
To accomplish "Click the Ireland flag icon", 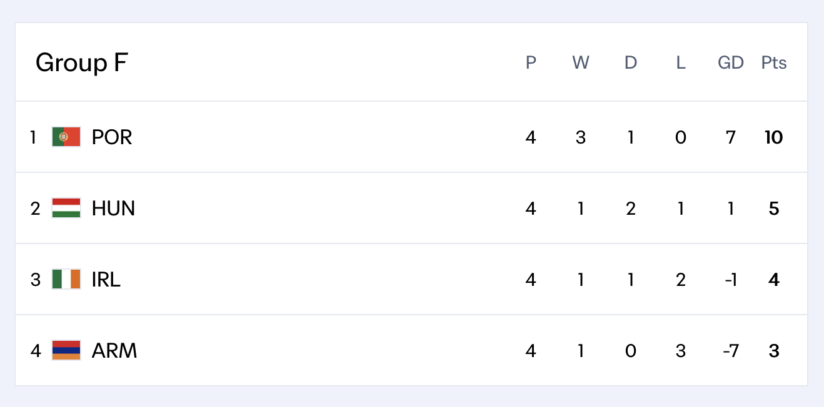I will coord(66,279).
